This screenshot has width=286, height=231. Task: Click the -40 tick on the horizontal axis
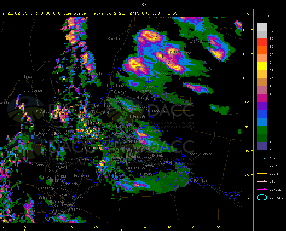pos(23,227)
